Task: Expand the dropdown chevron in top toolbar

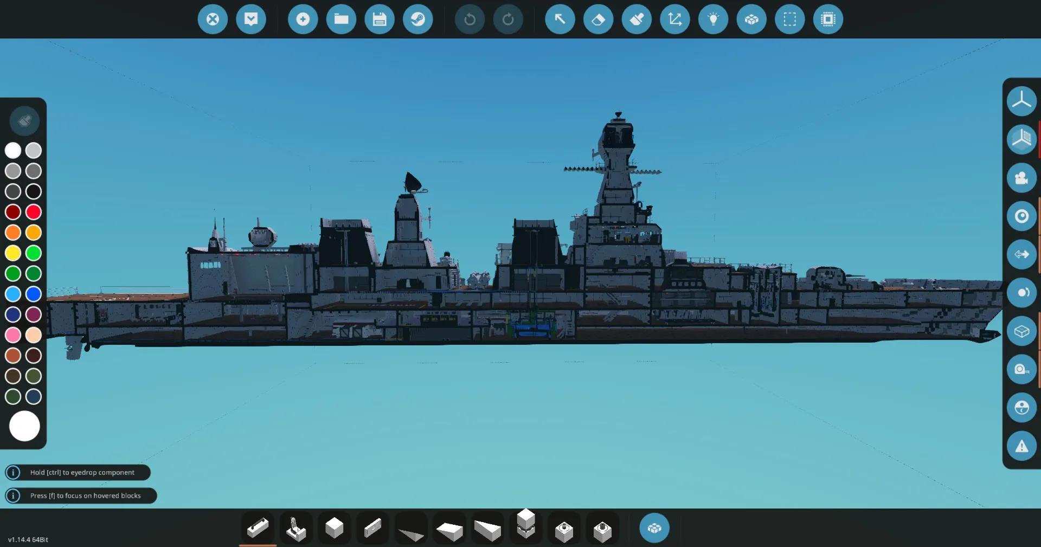Action: coord(251,20)
